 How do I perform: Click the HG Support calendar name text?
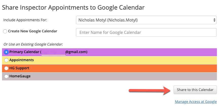[x=19, y=68]
